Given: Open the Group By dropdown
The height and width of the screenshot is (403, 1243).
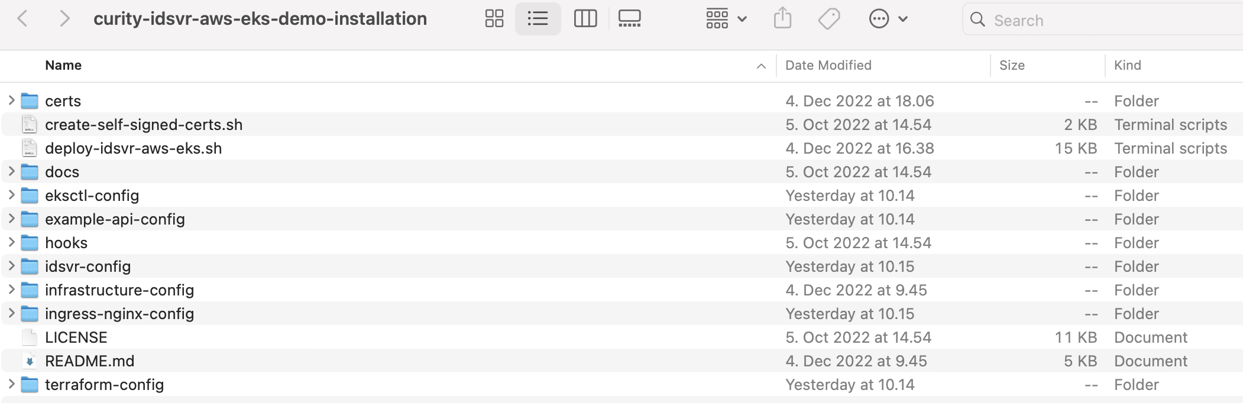Looking at the screenshot, I should [x=726, y=19].
